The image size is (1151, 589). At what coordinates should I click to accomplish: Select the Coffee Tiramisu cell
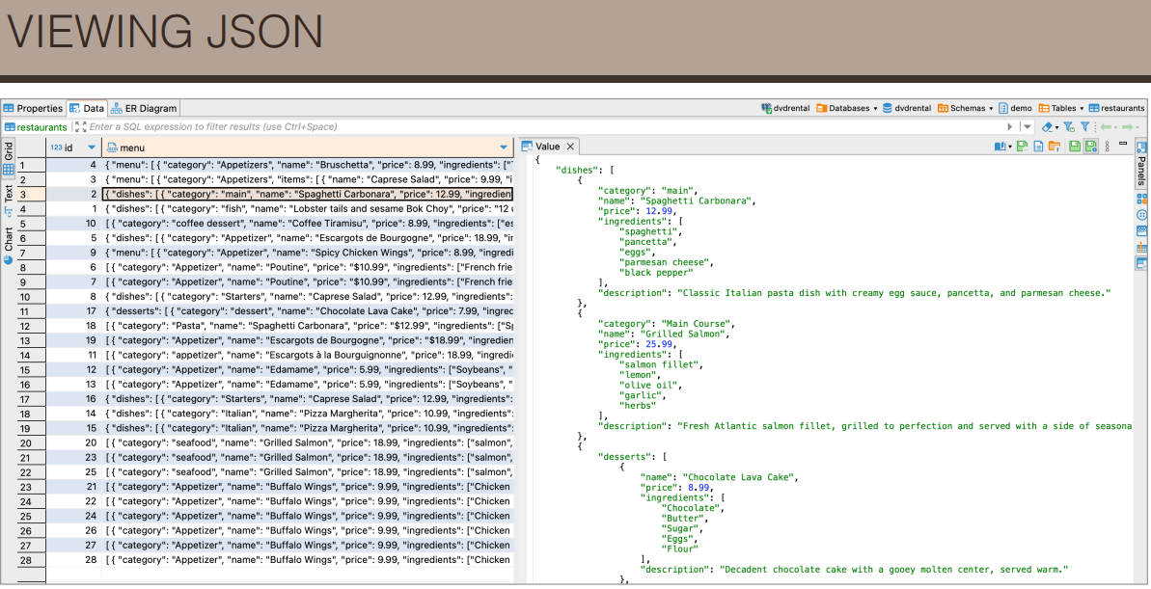(308, 224)
